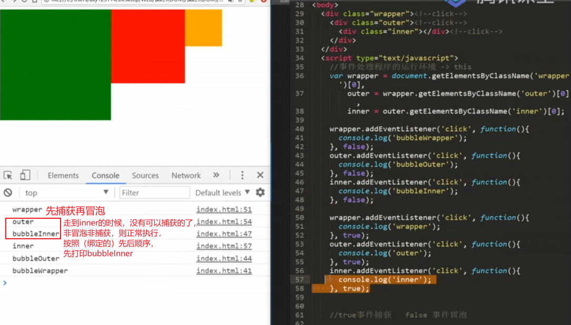Open source link index.html:41
This screenshot has width=571, height=325.
pos(224,271)
